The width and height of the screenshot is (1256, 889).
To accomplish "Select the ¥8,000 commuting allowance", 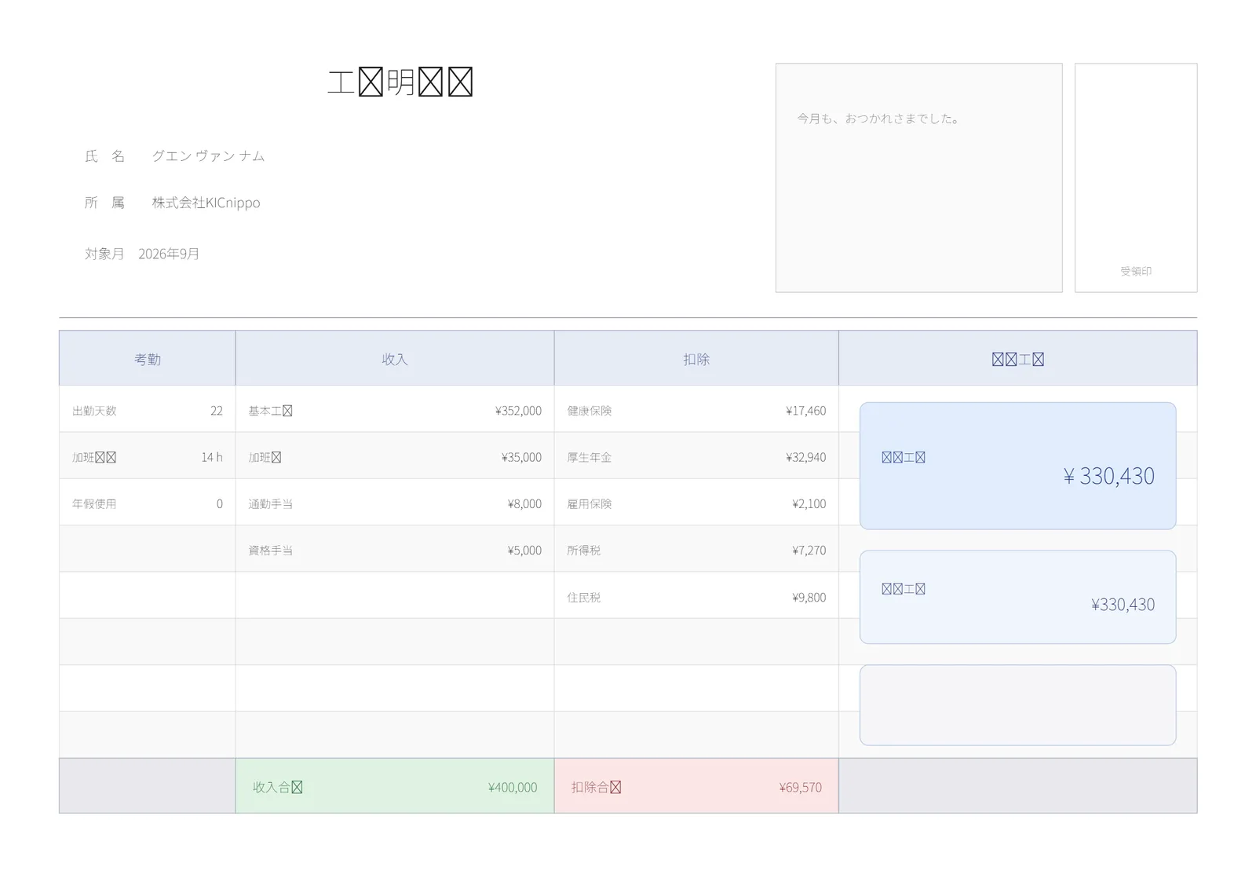I will coord(524,504).
